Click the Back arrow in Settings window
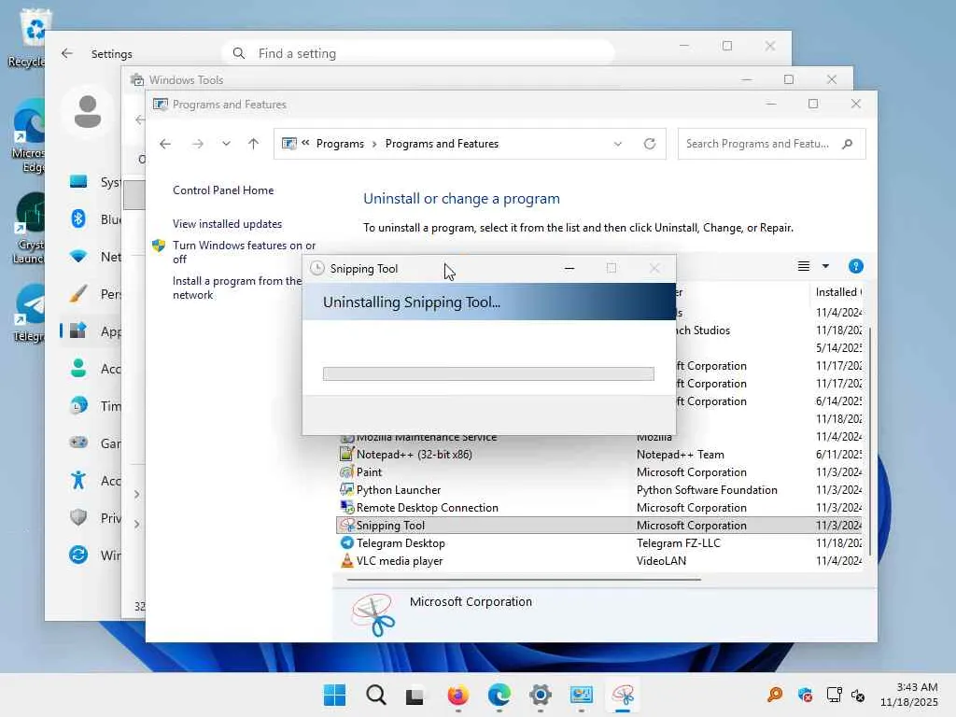956x717 pixels. pos(67,53)
